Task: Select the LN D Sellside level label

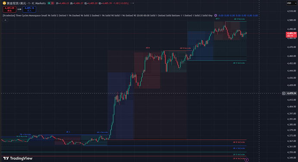Action: [x=239, y=154]
